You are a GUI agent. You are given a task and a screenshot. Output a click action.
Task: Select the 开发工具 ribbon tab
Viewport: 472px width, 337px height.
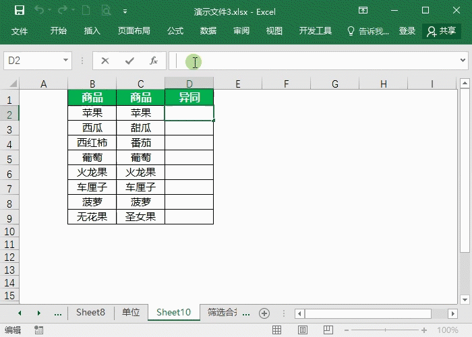pyautogui.click(x=316, y=31)
